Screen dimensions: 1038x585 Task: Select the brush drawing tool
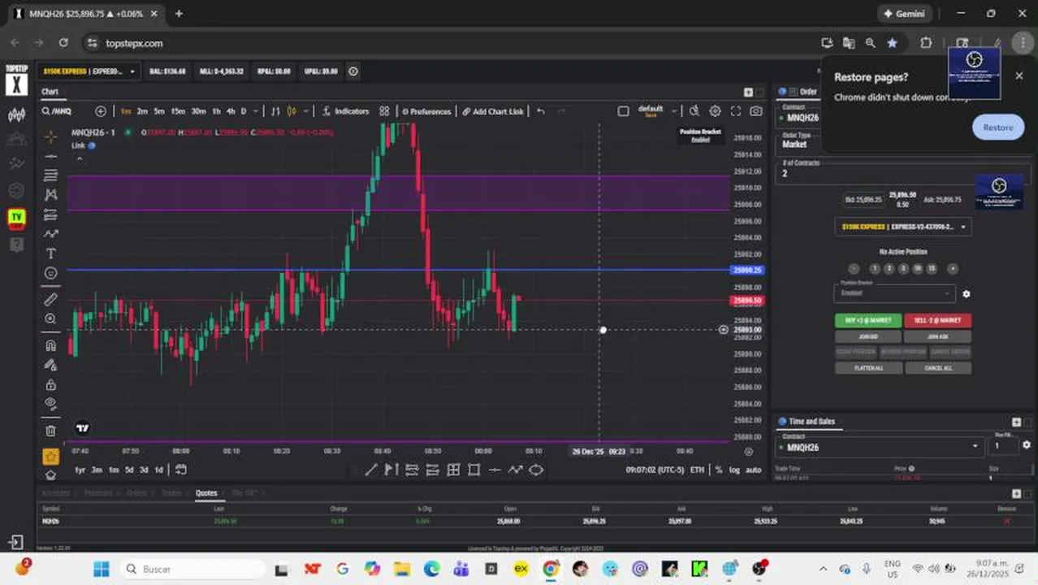(50, 234)
